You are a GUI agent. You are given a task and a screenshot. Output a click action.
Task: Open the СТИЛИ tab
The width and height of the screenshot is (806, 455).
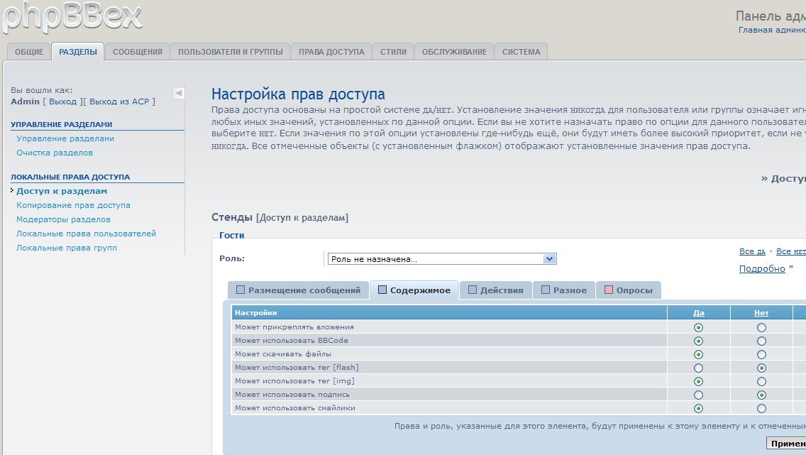pos(393,52)
